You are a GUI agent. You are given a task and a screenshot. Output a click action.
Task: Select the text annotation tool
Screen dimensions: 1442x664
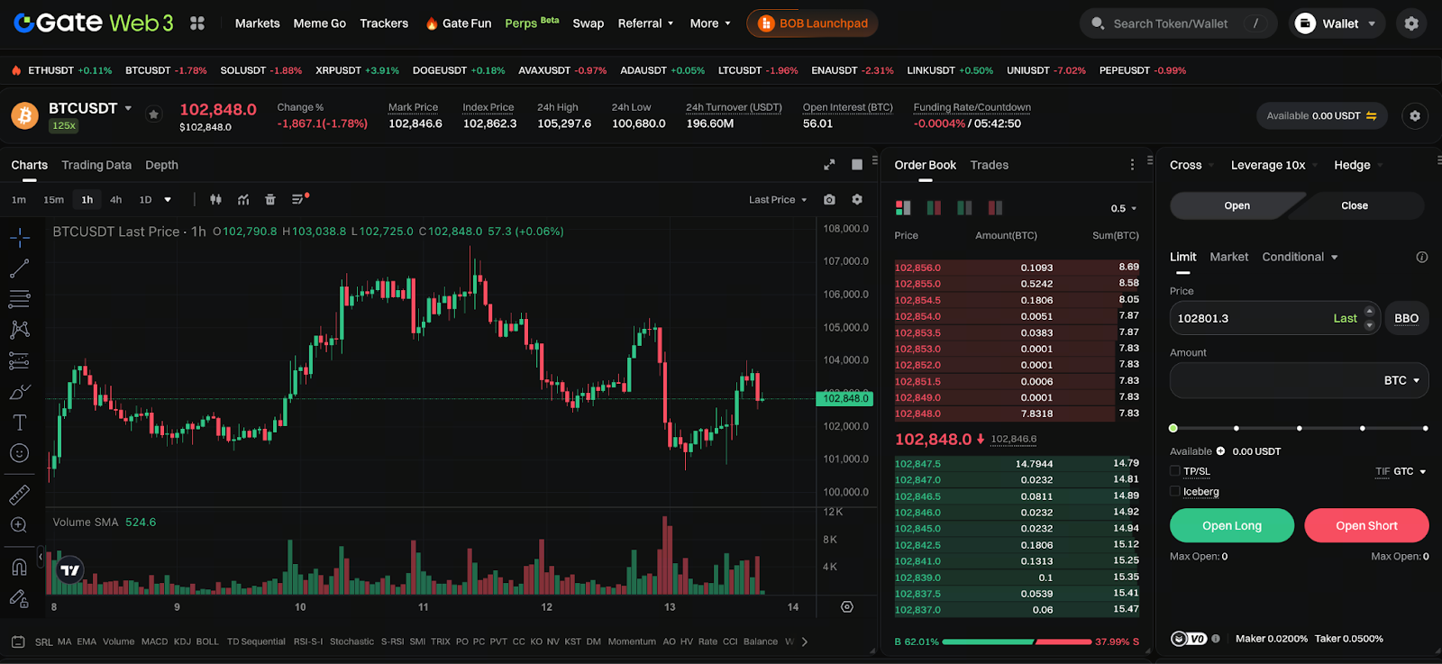coord(20,423)
